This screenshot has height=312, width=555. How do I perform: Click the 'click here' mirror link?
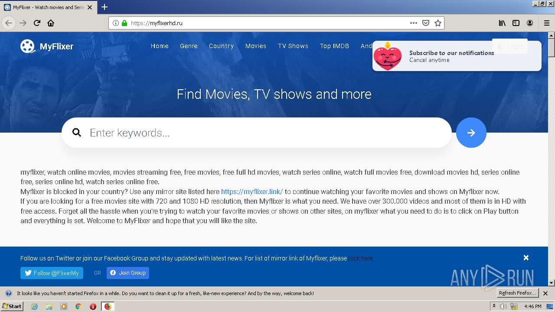pyautogui.click(x=361, y=258)
